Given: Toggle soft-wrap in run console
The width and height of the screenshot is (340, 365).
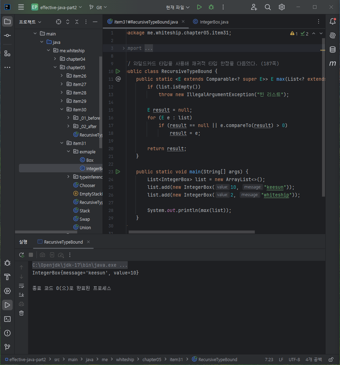Looking at the screenshot, I should pos(21,286).
